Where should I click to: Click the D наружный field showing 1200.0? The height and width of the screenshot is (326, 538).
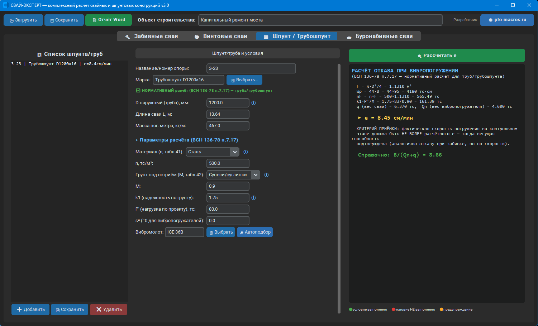click(x=228, y=103)
